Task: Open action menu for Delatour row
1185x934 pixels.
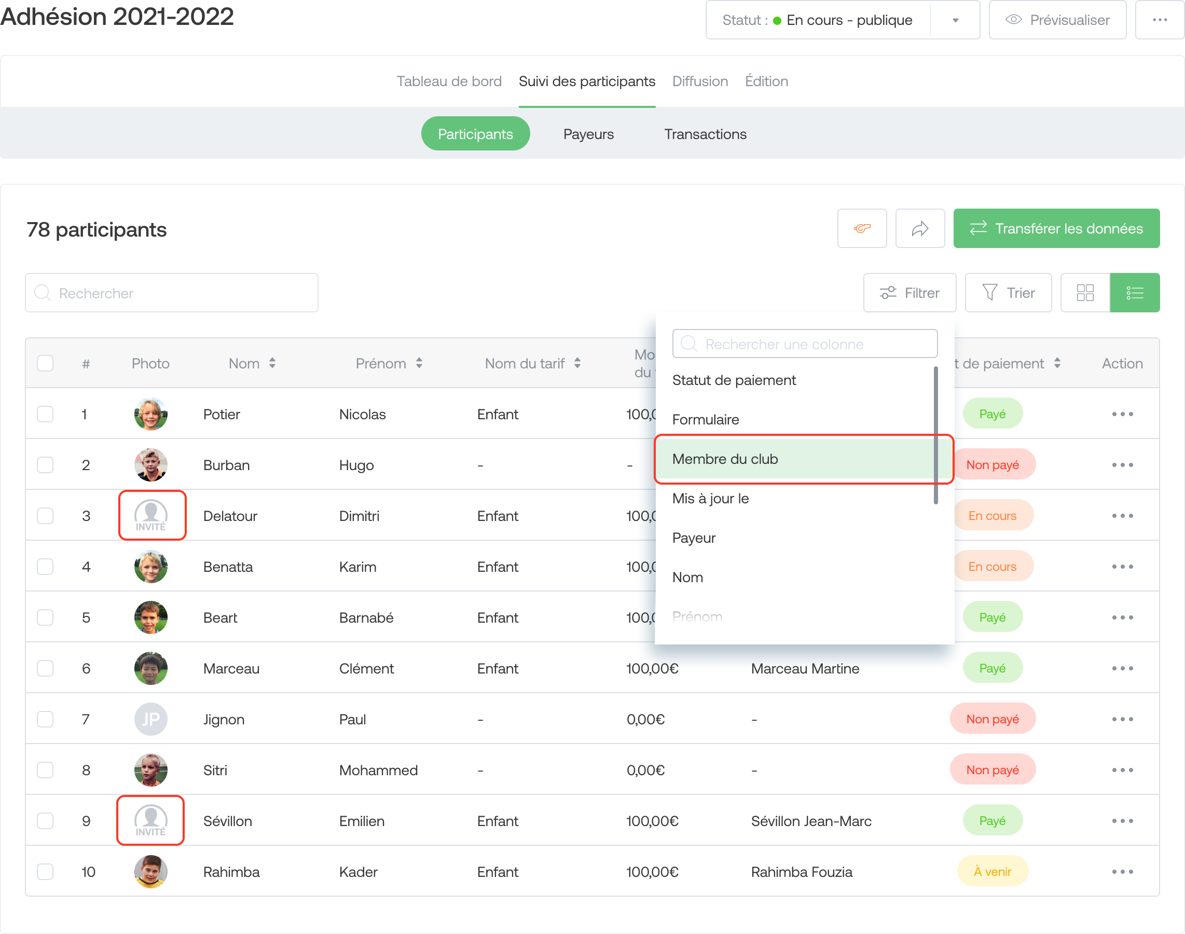Action: click(1122, 516)
